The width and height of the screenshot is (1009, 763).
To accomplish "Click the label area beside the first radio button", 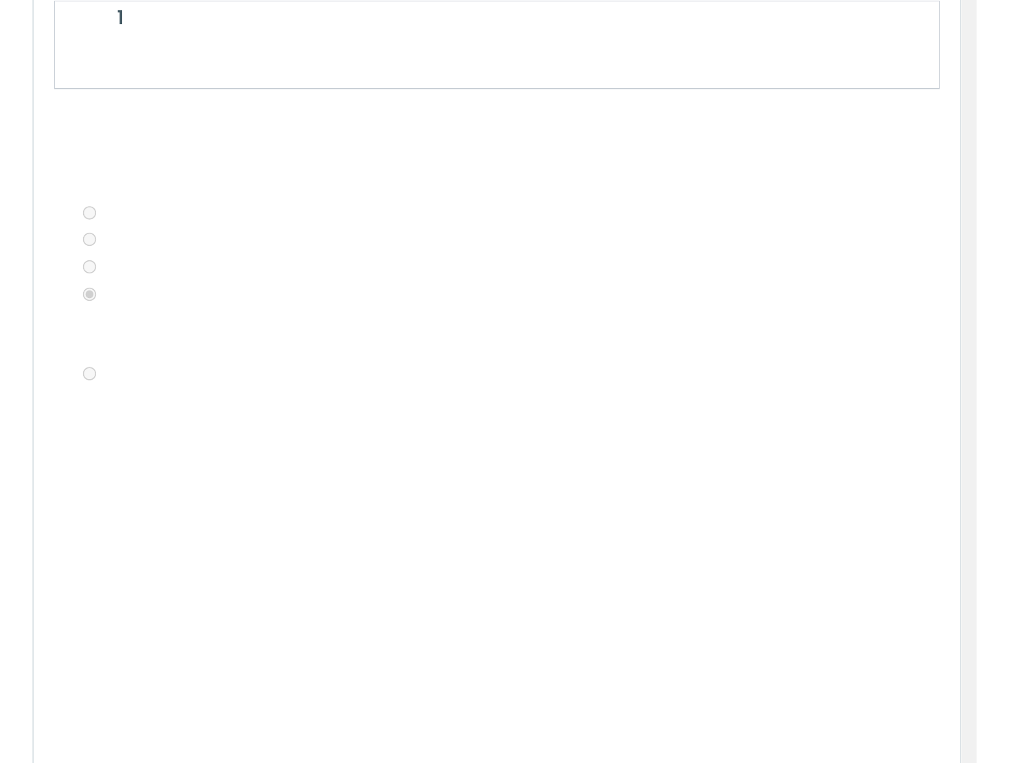I will tap(137, 213).
